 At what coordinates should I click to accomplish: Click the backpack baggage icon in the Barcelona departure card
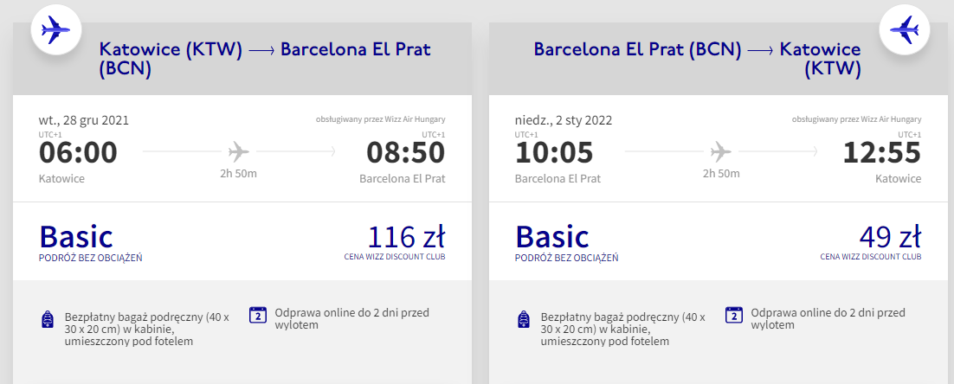[x=524, y=320]
